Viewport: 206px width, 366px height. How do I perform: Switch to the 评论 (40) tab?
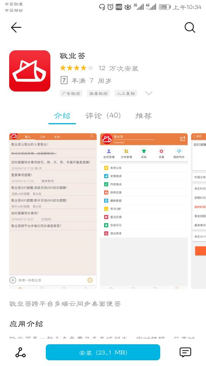[103, 116]
